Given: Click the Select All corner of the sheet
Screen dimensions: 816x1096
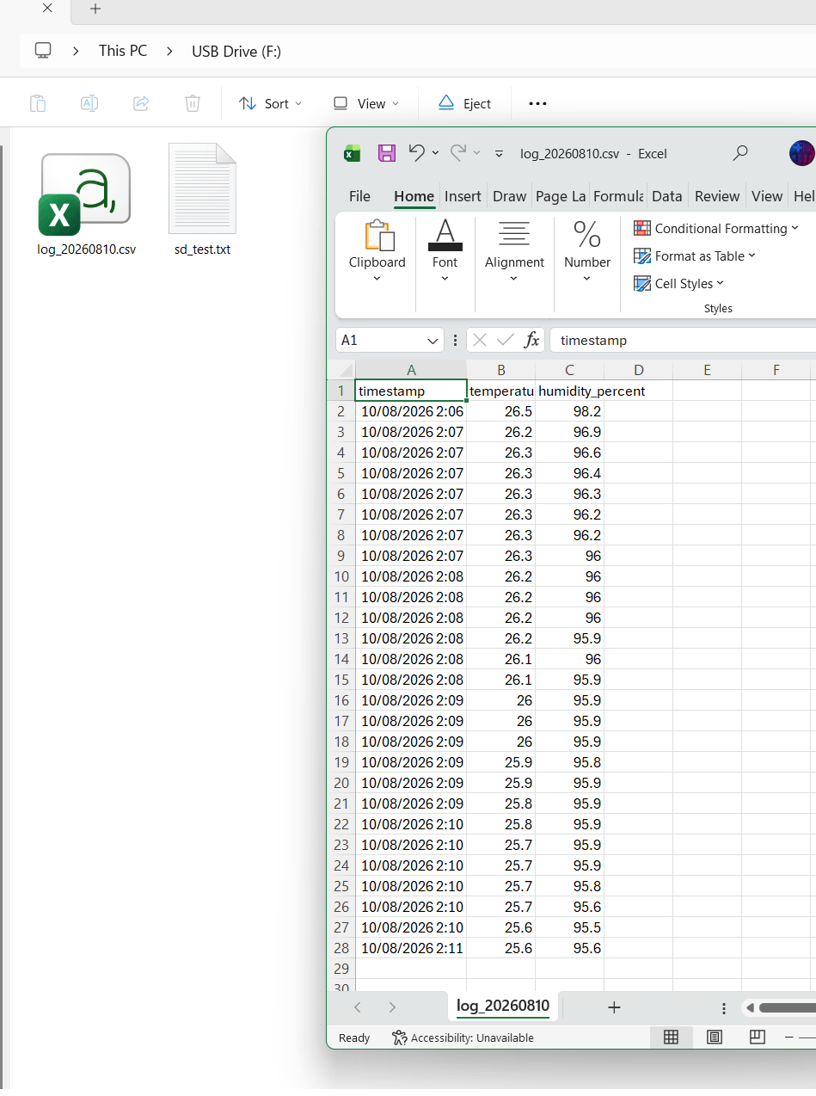Looking at the screenshot, I should coord(341,370).
